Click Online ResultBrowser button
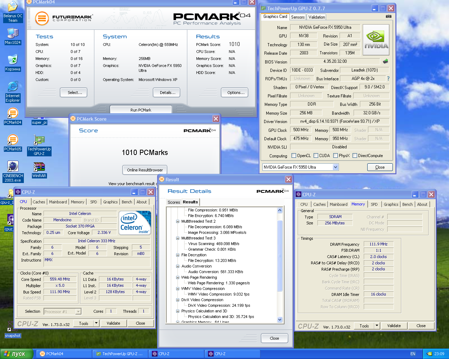This screenshot has width=449, height=359. [x=145, y=170]
